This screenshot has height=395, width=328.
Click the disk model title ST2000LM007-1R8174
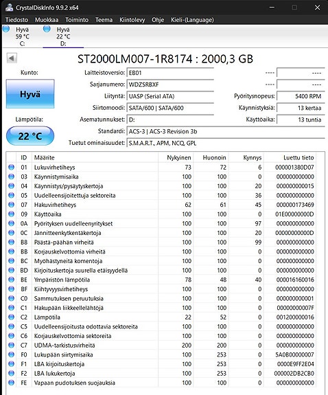[x=135, y=59]
